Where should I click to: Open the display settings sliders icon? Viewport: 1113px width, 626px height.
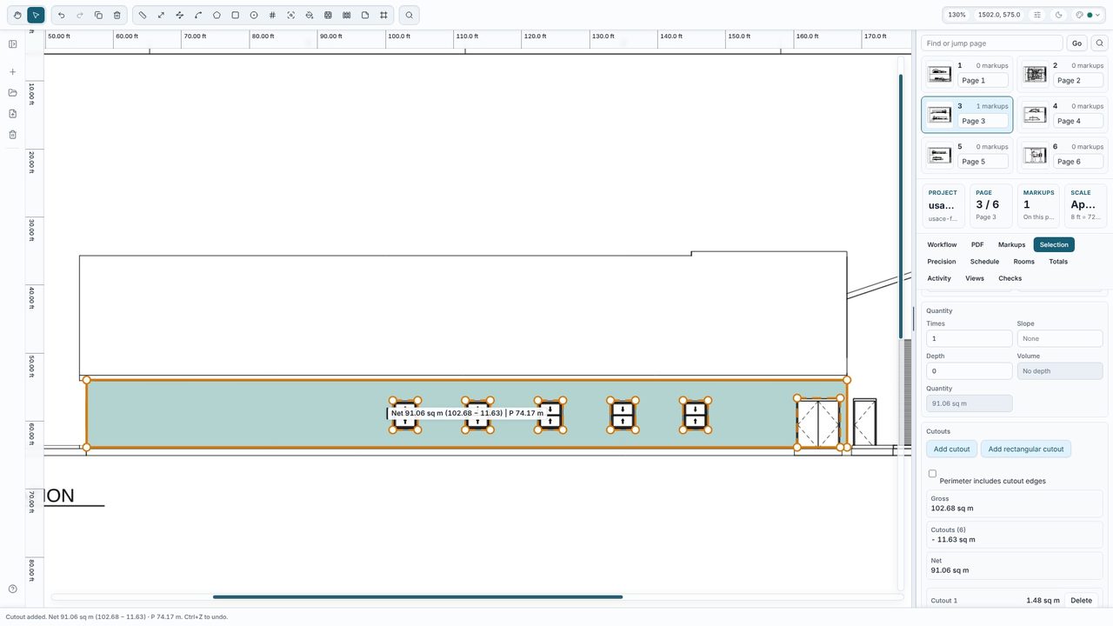click(1037, 15)
